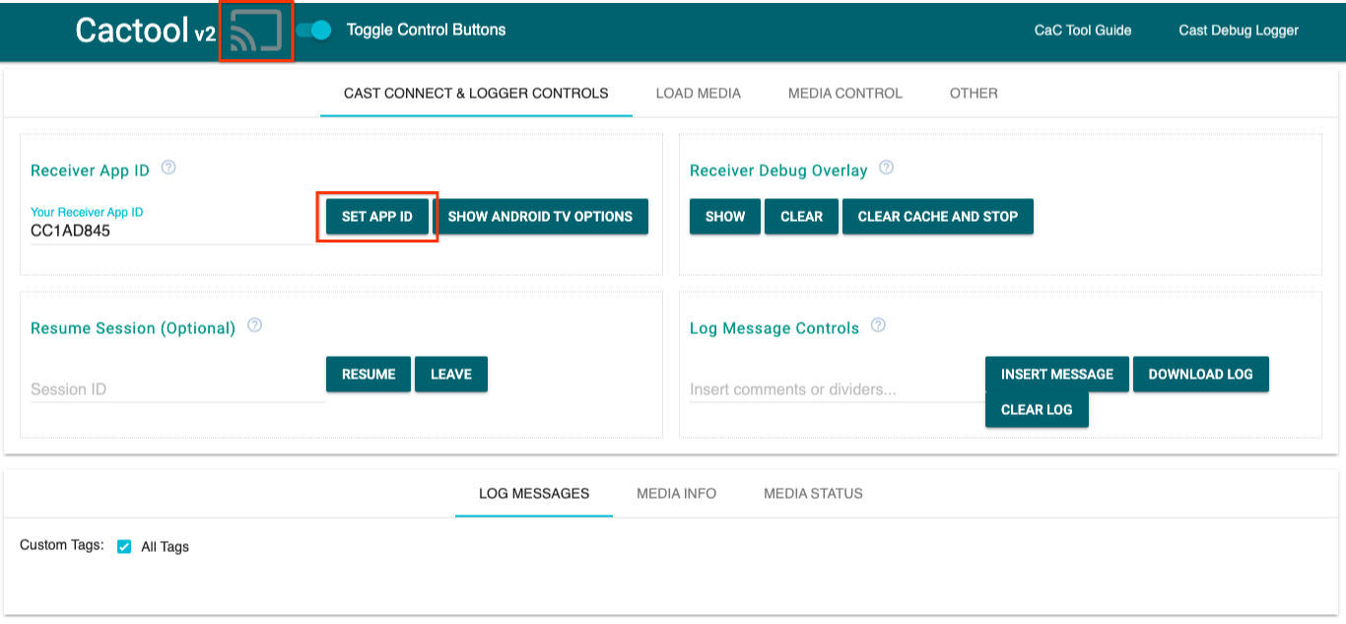Open the Media Control tab

844,93
